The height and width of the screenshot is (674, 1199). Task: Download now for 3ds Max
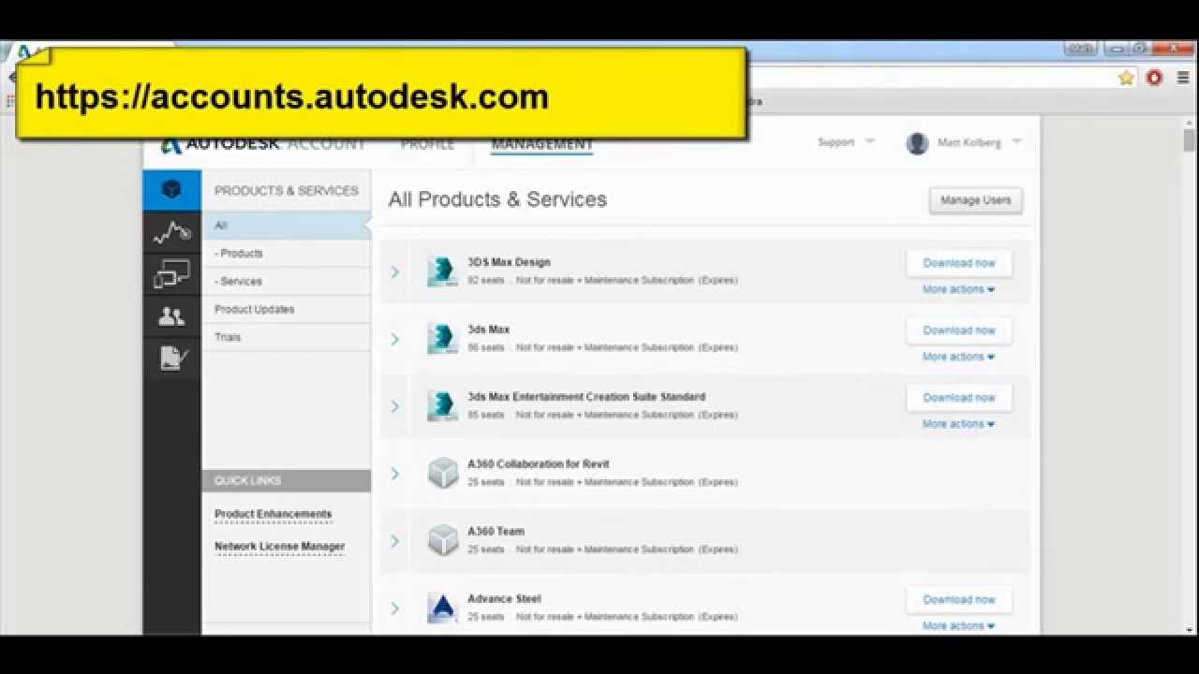[959, 330]
